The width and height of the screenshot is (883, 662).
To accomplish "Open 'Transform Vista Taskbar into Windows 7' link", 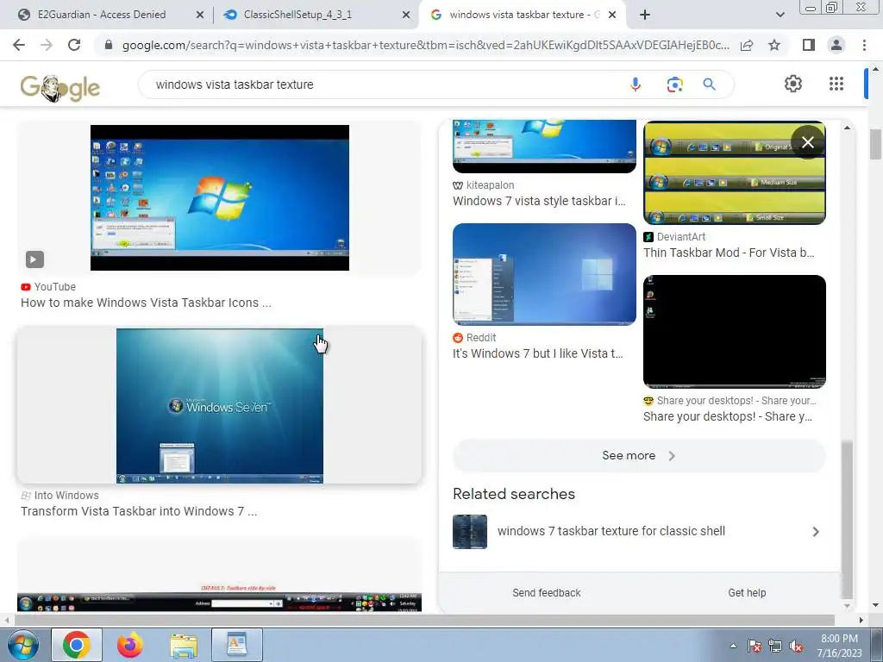I will tap(139, 512).
